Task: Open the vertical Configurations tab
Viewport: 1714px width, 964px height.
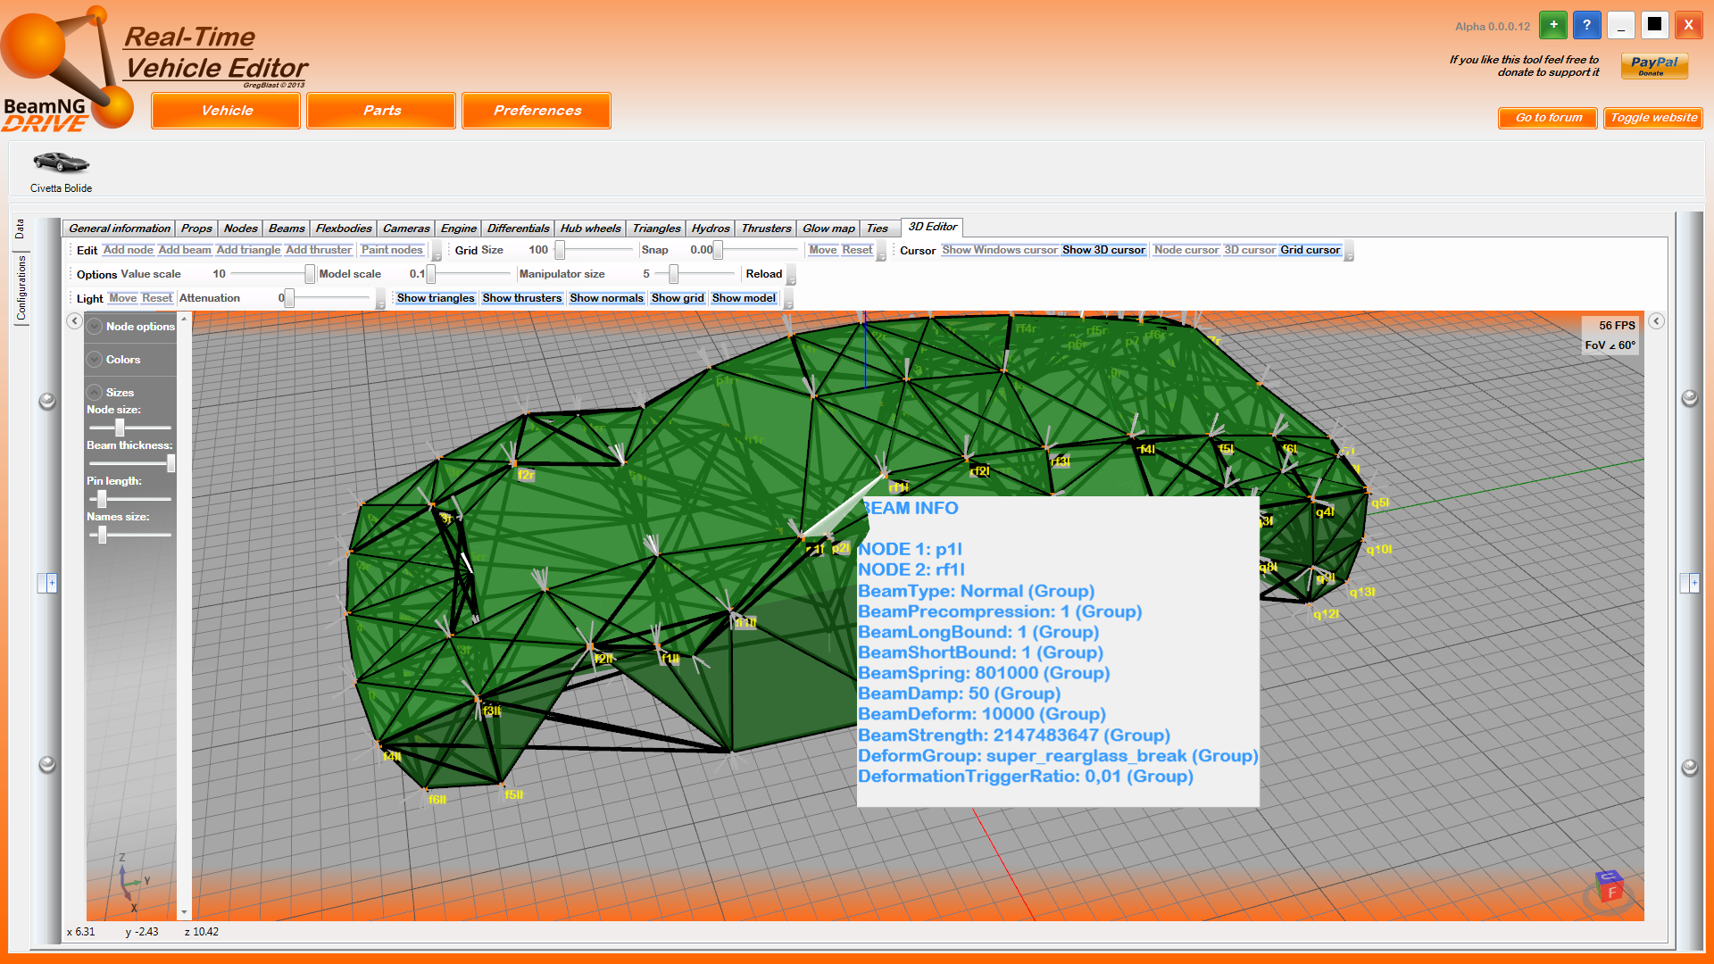Action: 21,287
